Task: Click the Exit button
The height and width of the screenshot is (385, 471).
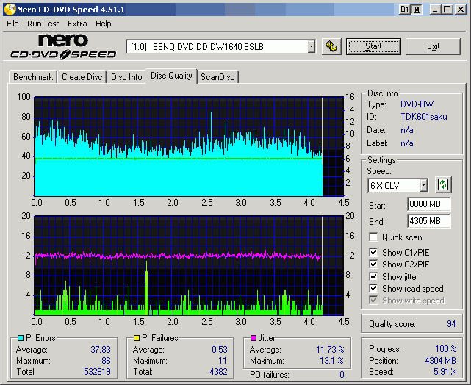Action: pyautogui.click(x=433, y=46)
